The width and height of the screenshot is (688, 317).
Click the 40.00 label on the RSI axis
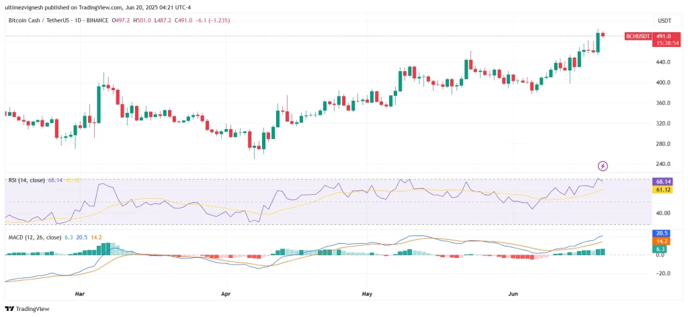point(663,213)
